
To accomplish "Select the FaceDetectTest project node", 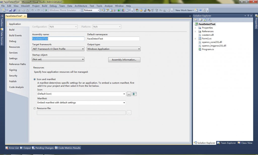I will 207,24.
